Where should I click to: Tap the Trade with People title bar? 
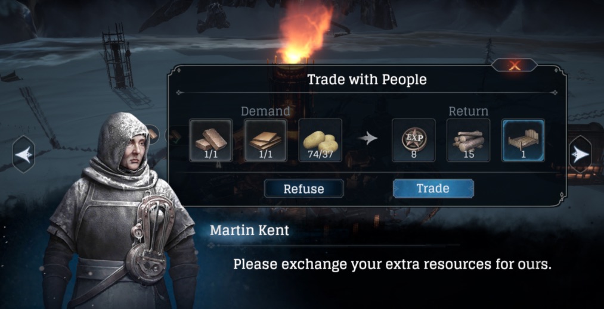click(367, 80)
